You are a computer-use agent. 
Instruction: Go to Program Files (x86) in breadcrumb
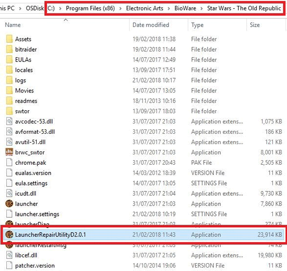pos(90,8)
